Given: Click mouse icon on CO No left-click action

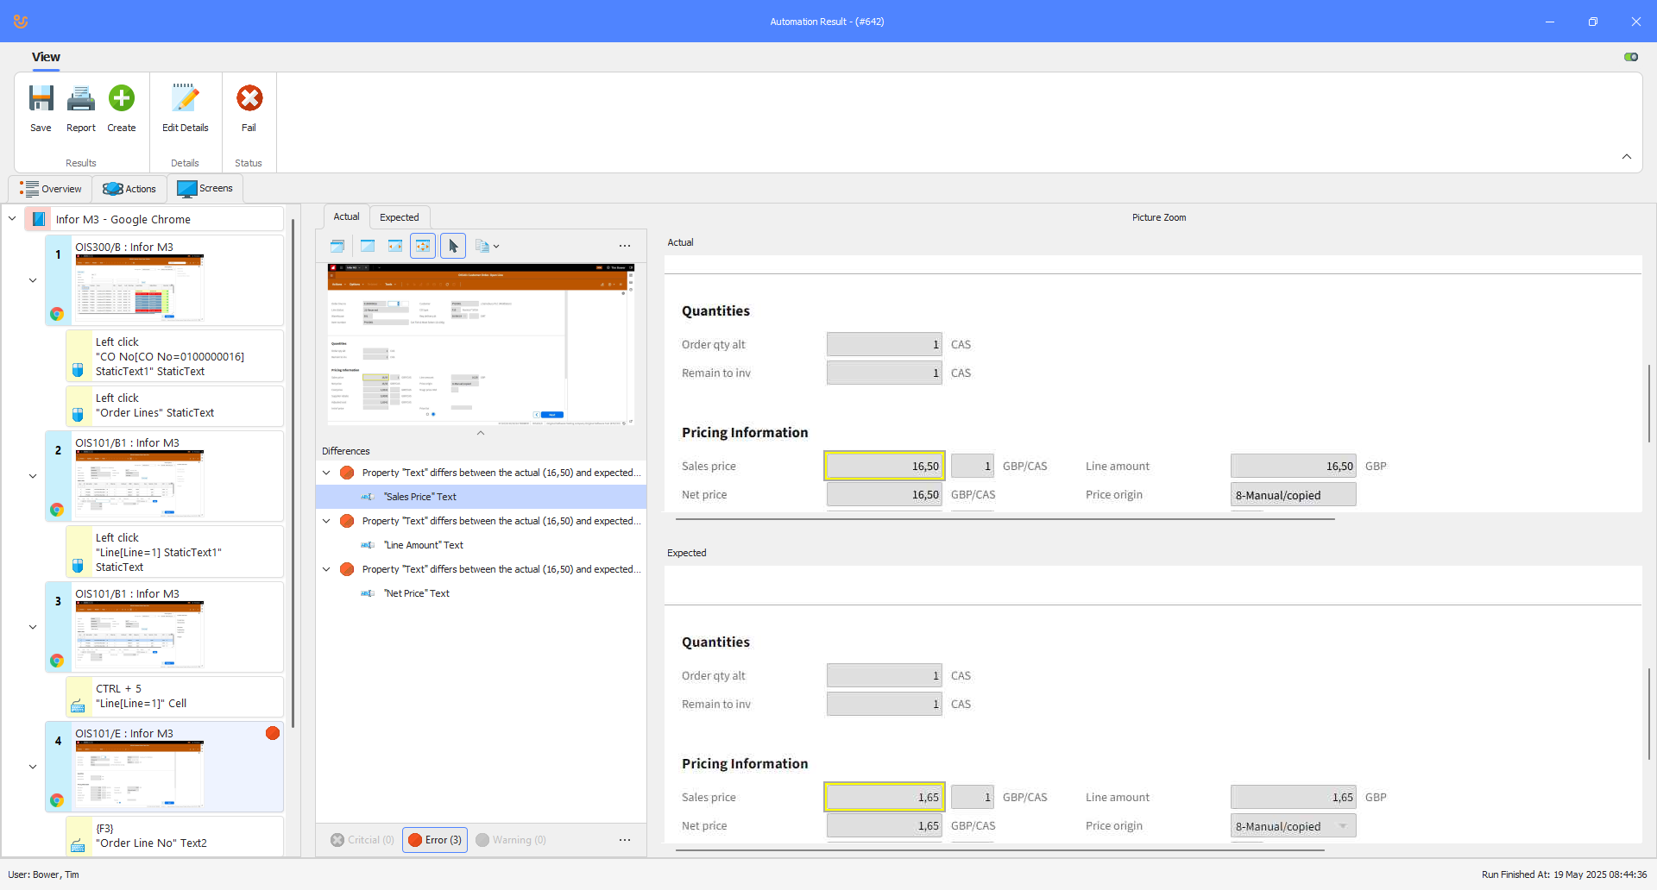Looking at the screenshot, I should coord(78,370).
